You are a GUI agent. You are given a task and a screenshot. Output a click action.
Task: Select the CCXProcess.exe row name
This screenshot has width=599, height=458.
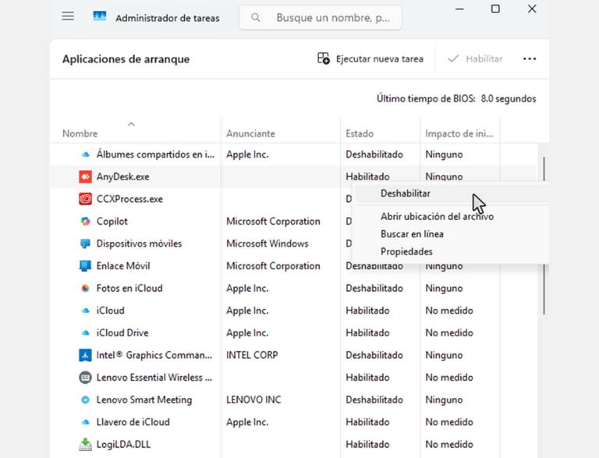(129, 199)
